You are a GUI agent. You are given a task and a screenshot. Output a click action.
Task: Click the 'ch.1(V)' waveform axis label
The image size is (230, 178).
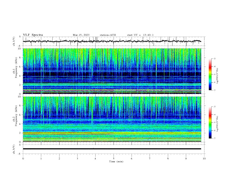click(x=14, y=41)
